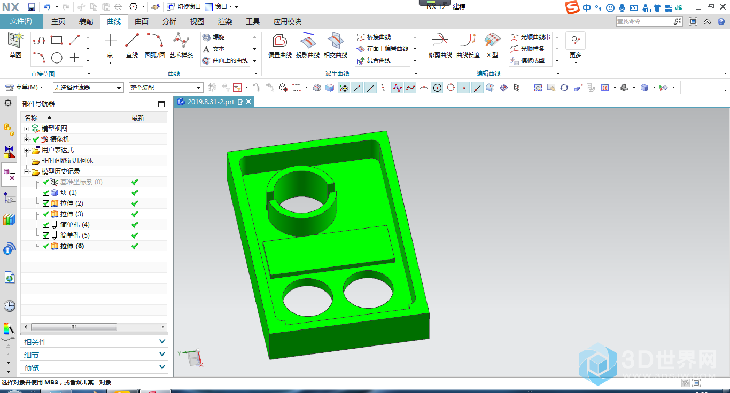Toggle checkbox for 简单孔 (4) feature
The width and height of the screenshot is (730, 393).
(x=46, y=225)
